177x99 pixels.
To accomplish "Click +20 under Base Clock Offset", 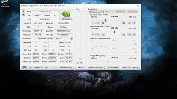I will (124, 23).
